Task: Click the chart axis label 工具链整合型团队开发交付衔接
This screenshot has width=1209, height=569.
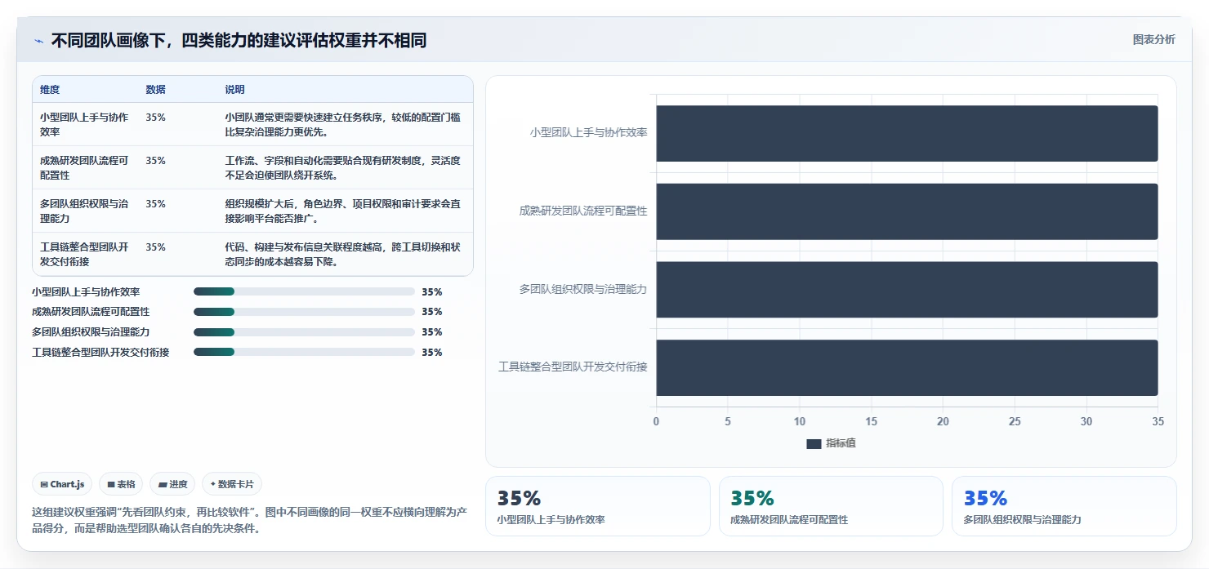Action: tap(573, 367)
